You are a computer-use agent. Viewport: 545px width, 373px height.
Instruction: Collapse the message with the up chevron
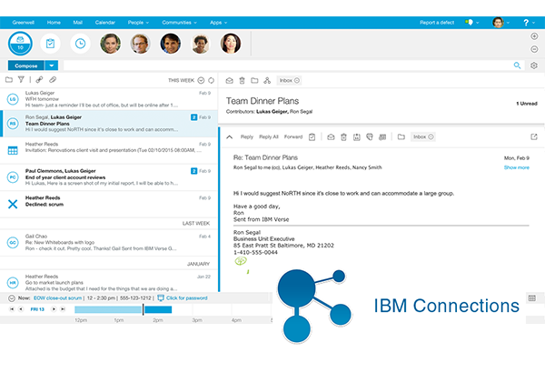[x=230, y=136]
